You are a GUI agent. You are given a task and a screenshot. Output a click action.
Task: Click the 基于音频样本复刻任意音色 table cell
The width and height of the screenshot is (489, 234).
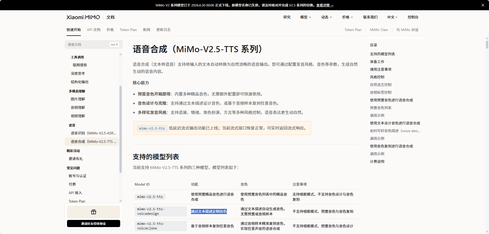pyautogui.click(x=212, y=226)
